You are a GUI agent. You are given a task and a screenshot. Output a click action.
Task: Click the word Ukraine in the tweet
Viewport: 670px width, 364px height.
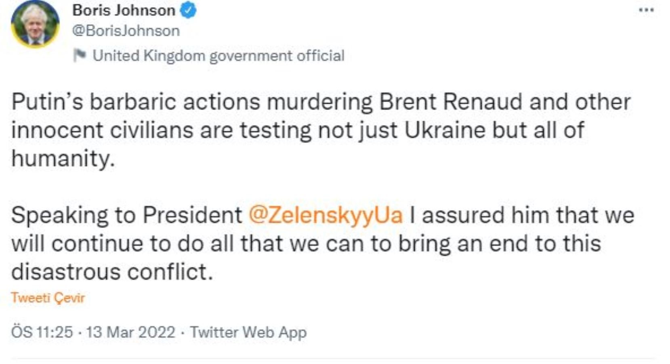click(445, 130)
